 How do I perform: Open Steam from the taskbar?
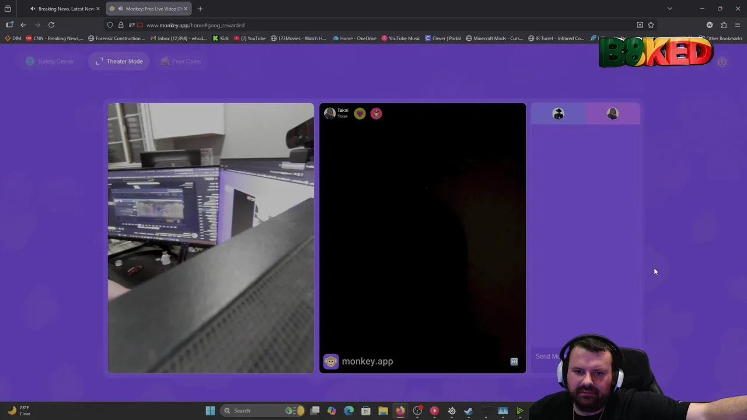click(x=468, y=411)
